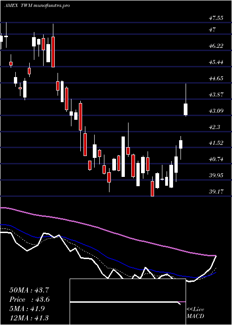Select the 42.3 price axis label
Viewport: 232px width, 325px height.
[x=214, y=127]
